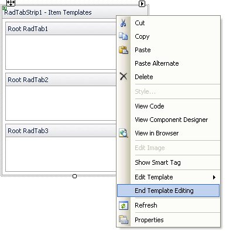Choose Delete from the context menu

(168, 77)
